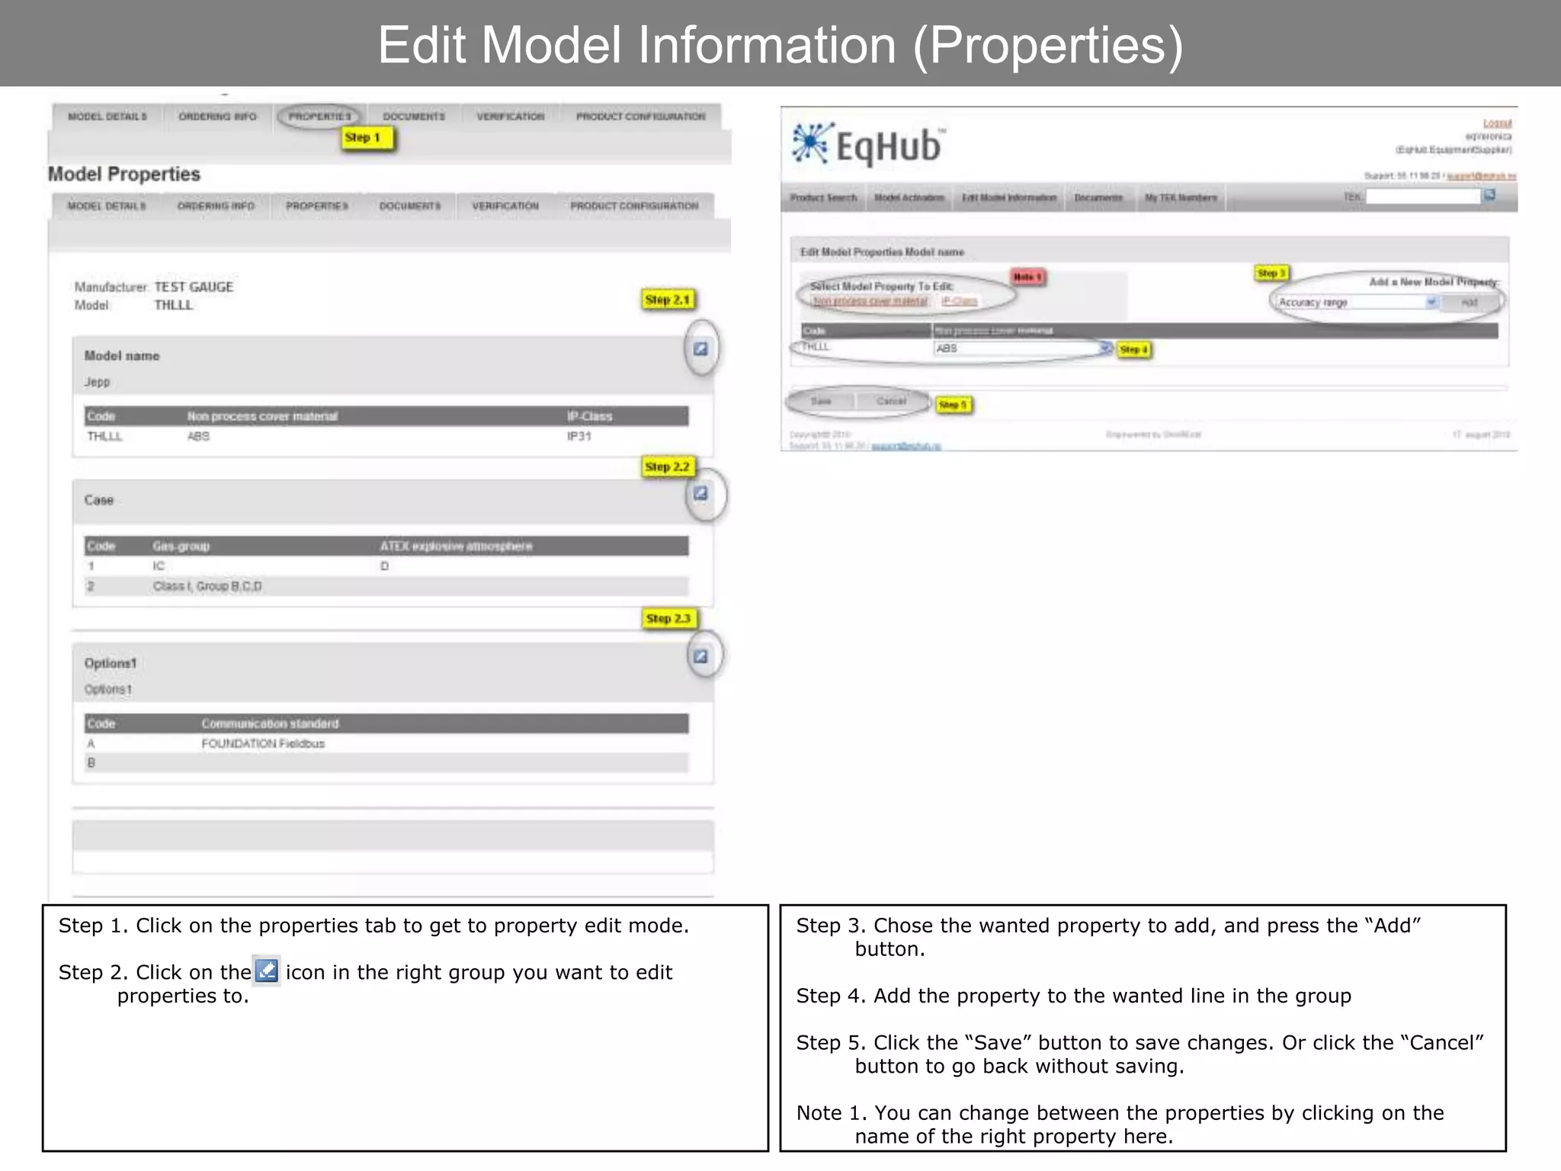Select the PROPERTIES tab below the Model Properties heading
Image resolution: width=1561 pixels, height=1171 pixels.
point(317,206)
